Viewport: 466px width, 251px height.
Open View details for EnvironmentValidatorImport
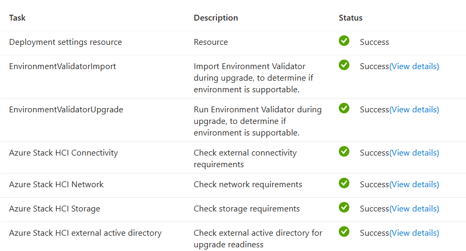pos(414,66)
